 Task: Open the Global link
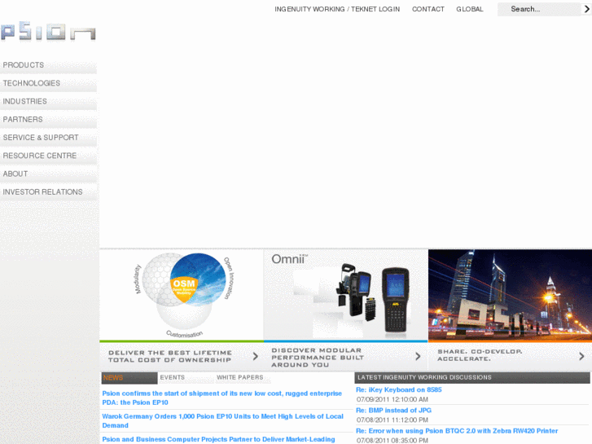(470, 9)
